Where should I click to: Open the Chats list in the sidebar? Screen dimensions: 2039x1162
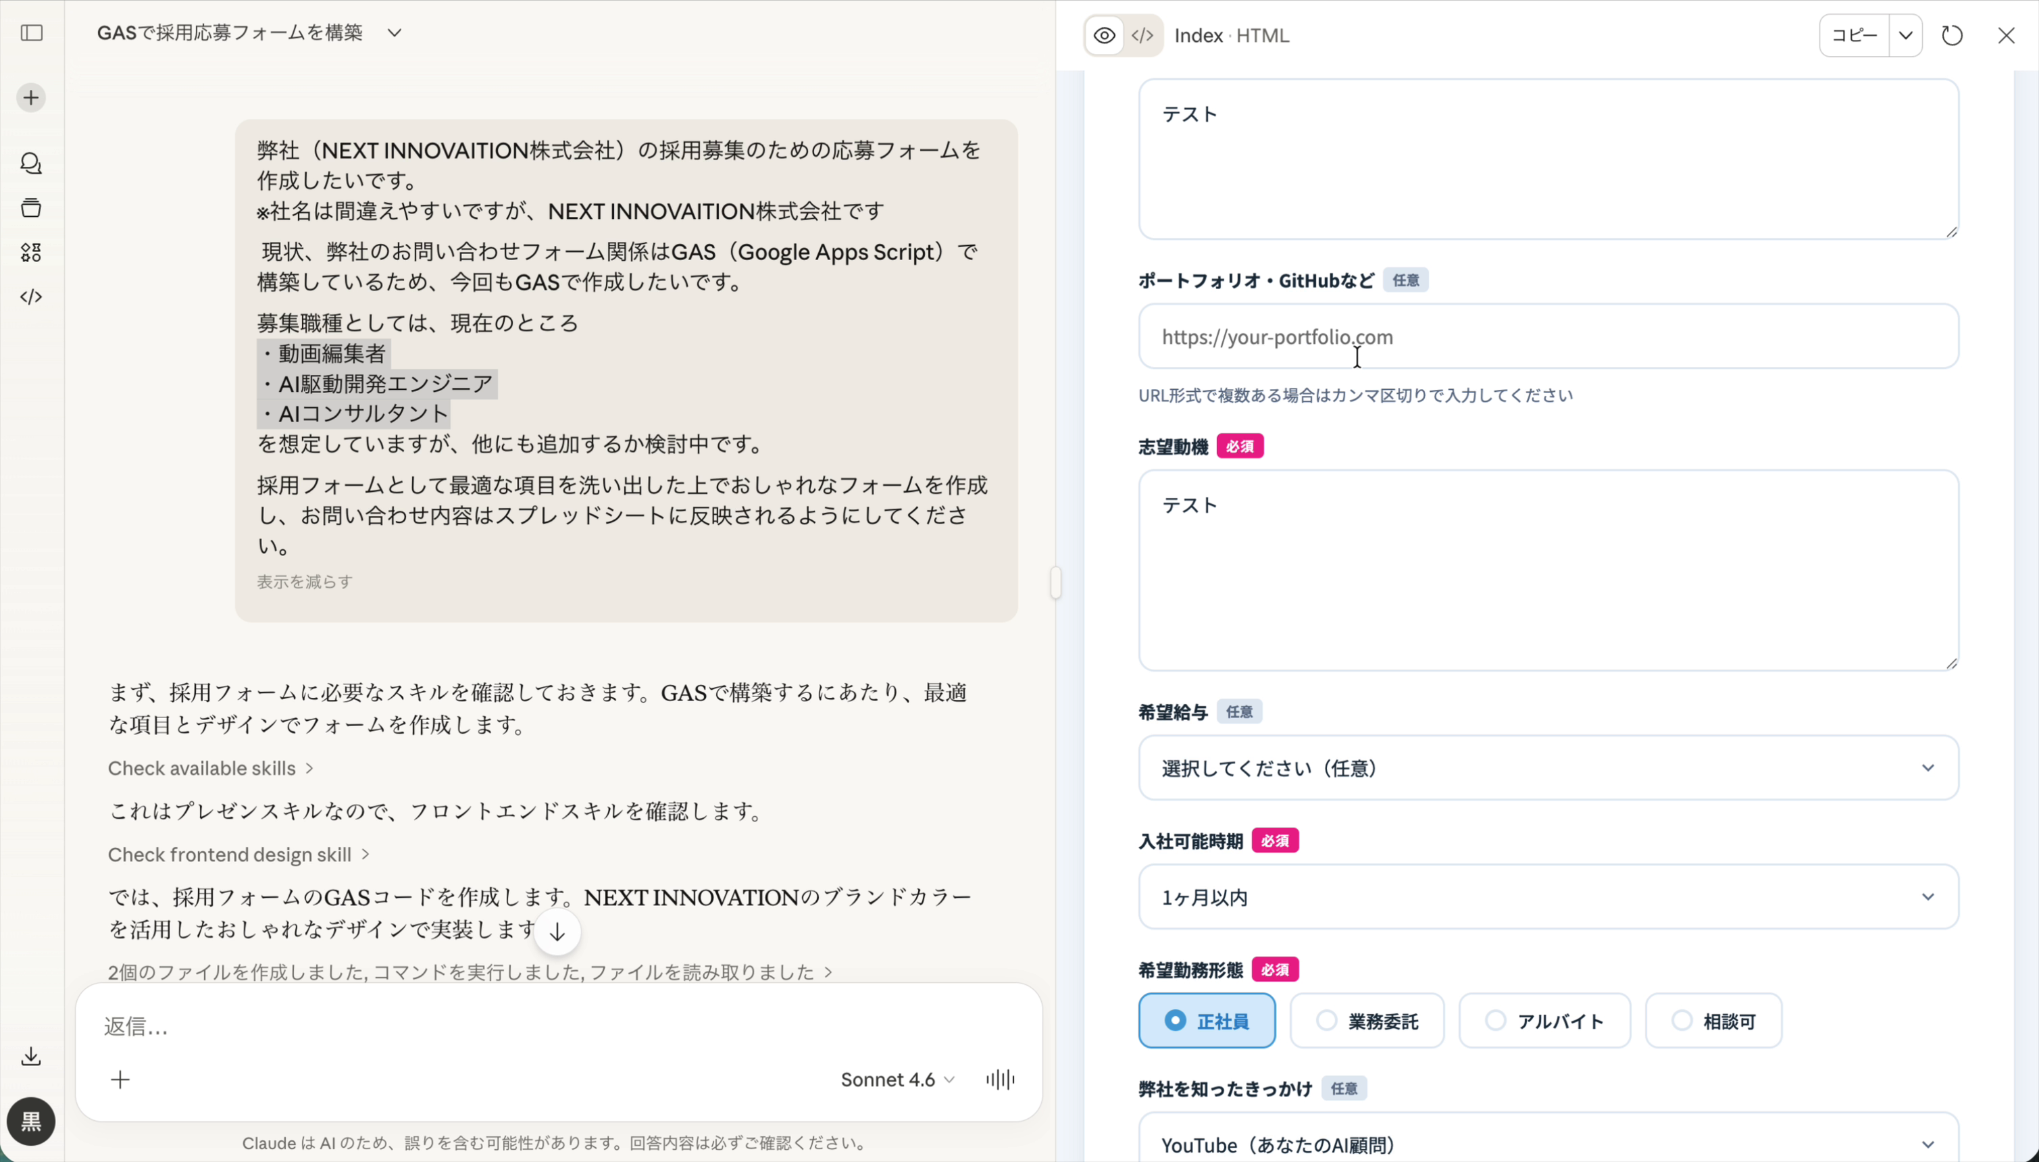click(30, 163)
